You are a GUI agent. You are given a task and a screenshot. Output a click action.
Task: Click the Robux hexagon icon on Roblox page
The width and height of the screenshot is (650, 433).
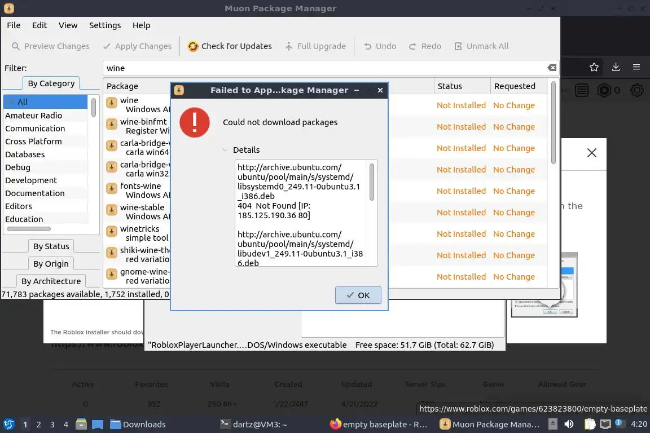604,90
